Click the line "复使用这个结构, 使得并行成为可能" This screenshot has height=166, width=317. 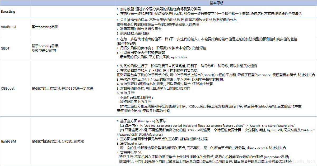point(143,111)
